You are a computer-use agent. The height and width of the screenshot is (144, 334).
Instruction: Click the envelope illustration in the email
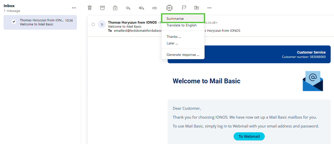coord(313,81)
